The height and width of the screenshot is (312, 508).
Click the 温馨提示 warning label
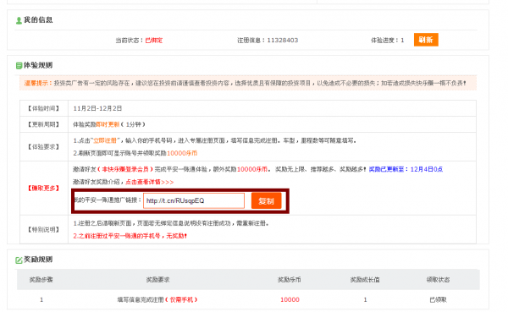click(38, 83)
